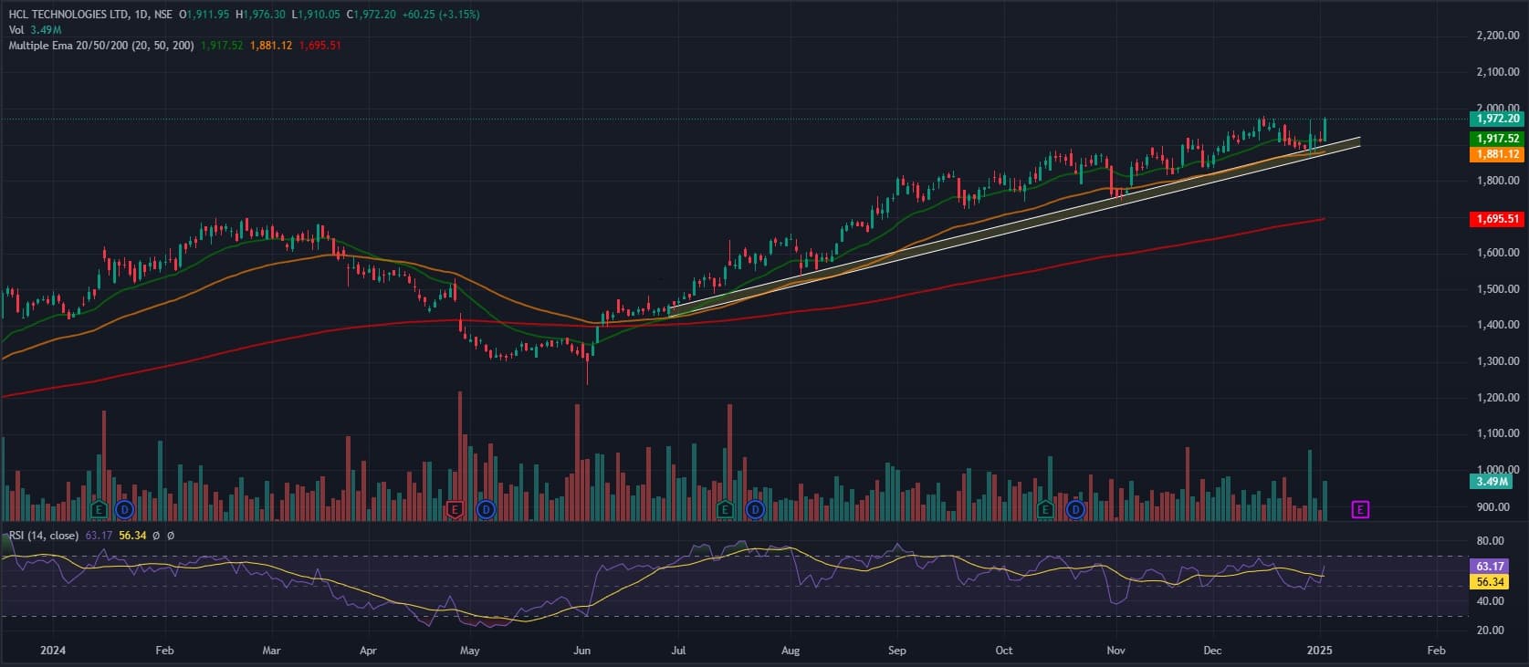Click the orange 1,881.12 EMA axis label
This screenshot has height=667, width=1529.
click(x=1497, y=154)
